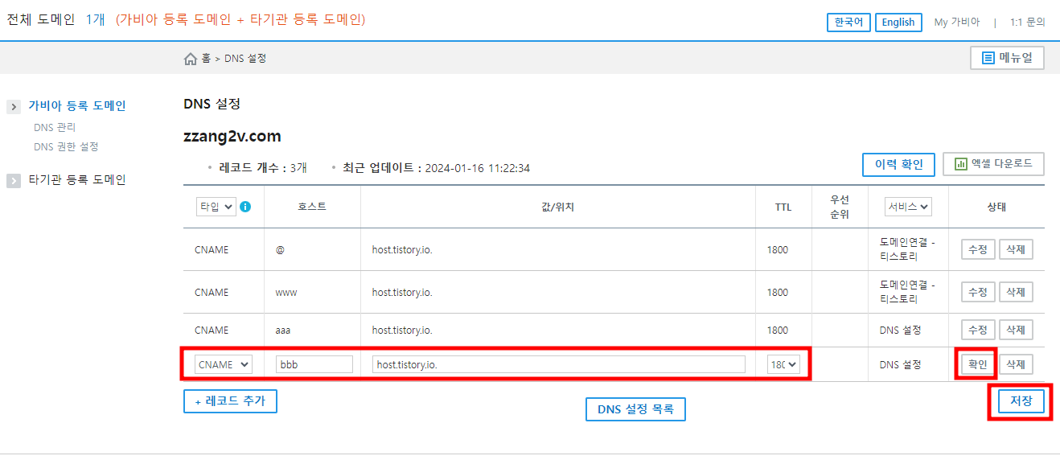Viewport: 1060px width, 464px height.
Task: Switch language to 한국어
Action: click(848, 23)
